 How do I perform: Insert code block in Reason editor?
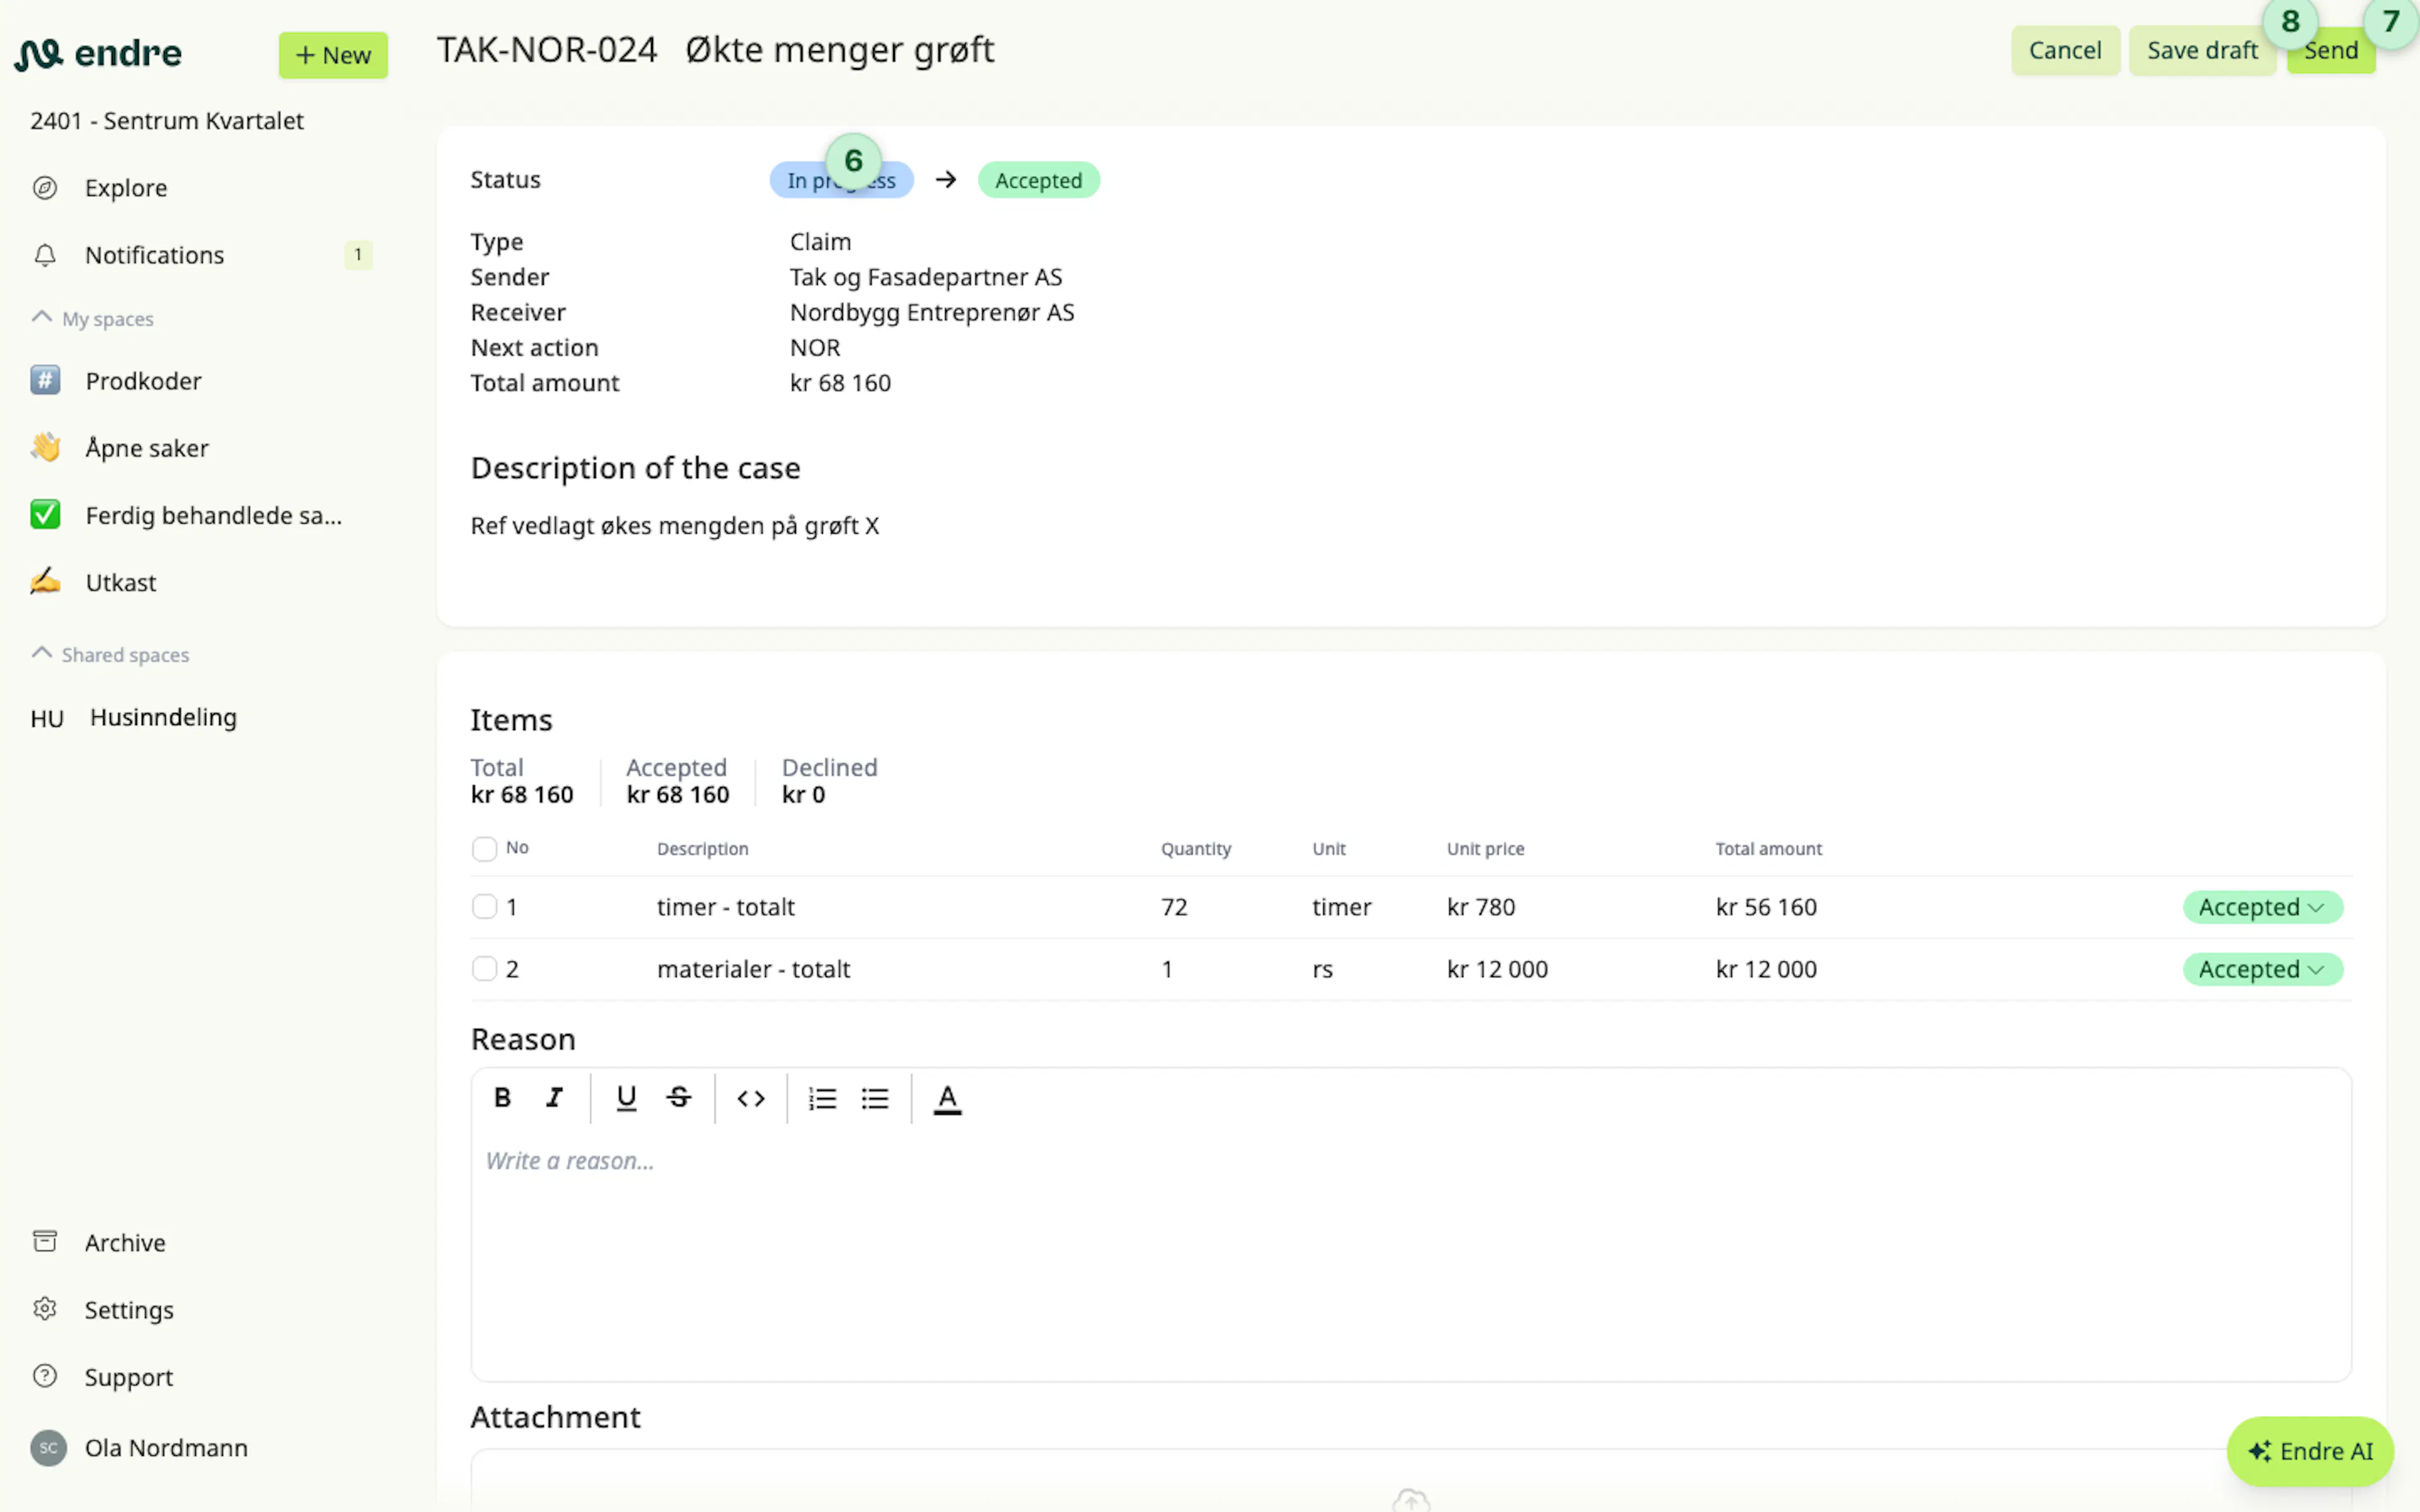coord(751,1098)
